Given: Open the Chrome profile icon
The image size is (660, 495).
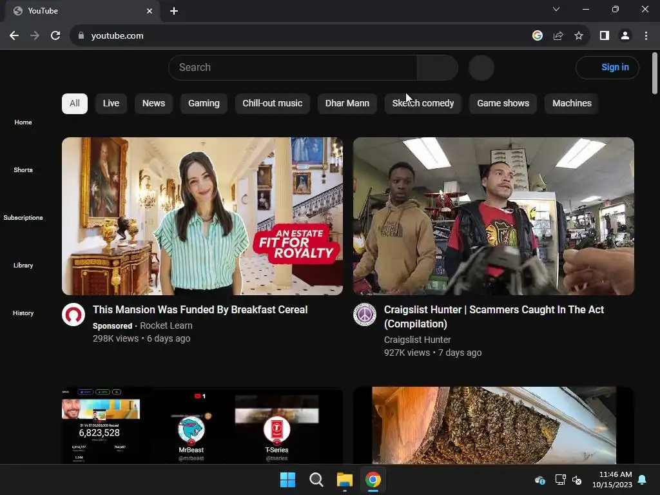Looking at the screenshot, I should tap(625, 36).
